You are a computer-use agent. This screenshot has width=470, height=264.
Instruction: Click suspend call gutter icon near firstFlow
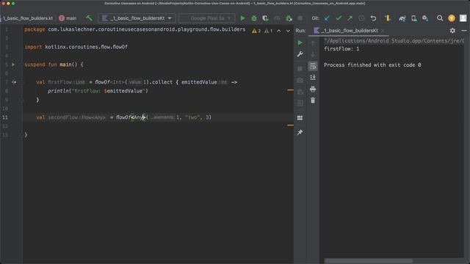point(14,82)
